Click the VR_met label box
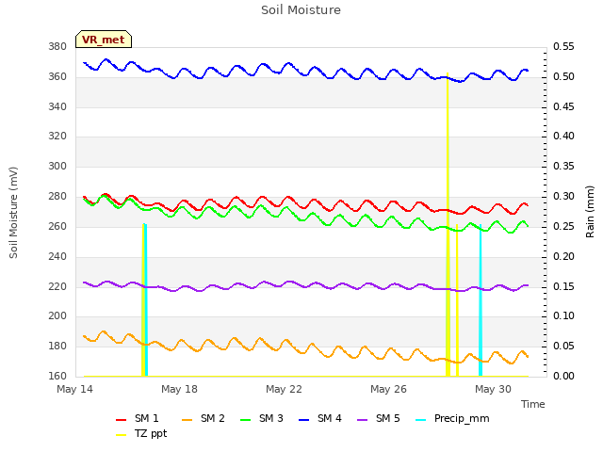This screenshot has width=603, height=452. coord(104,40)
